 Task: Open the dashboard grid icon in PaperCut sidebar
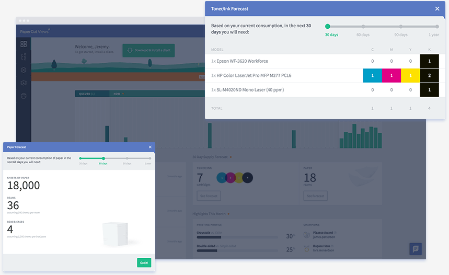tap(24, 44)
